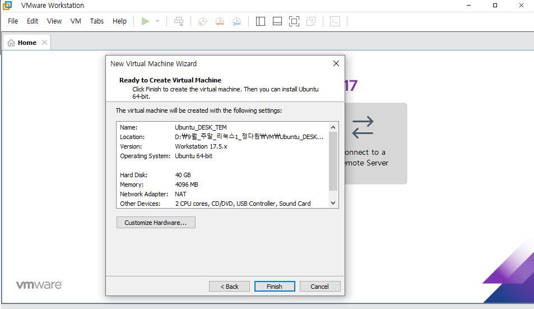Viewport: 534px width, 309px height.
Task: Click Finish to create the VM
Action: 275,287
